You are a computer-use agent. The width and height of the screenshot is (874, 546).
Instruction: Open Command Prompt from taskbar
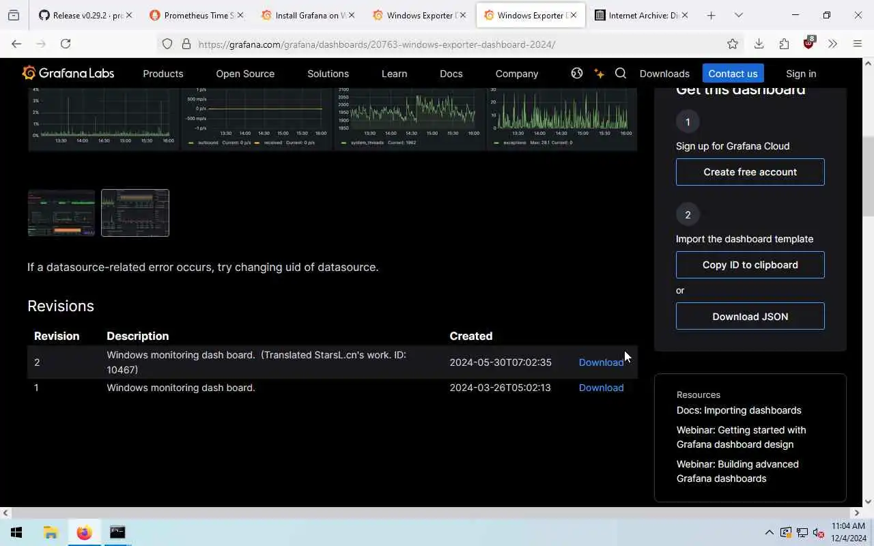(x=117, y=532)
